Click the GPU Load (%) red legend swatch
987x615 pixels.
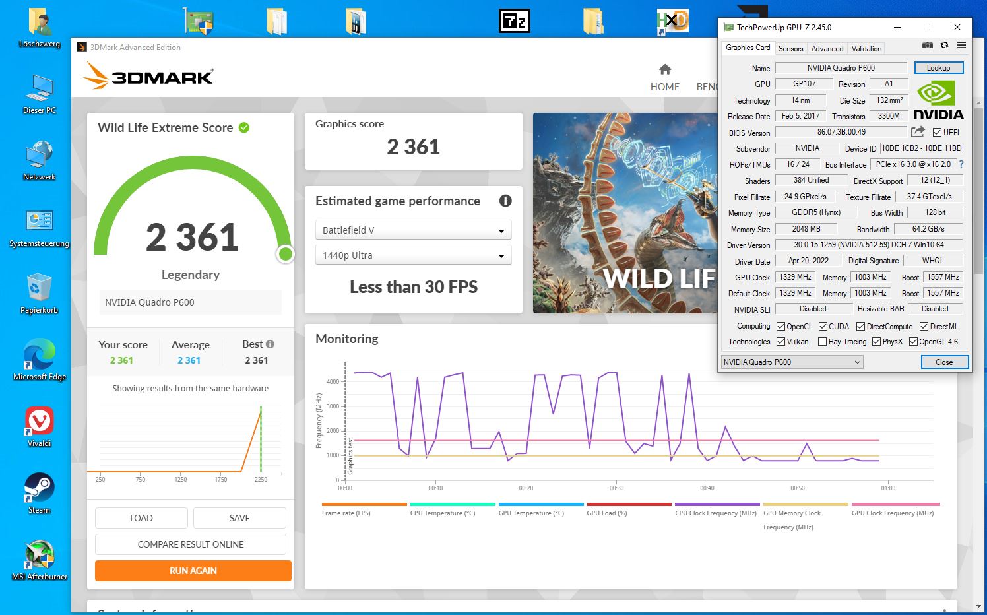pyautogui.click(x=629, y=504)
